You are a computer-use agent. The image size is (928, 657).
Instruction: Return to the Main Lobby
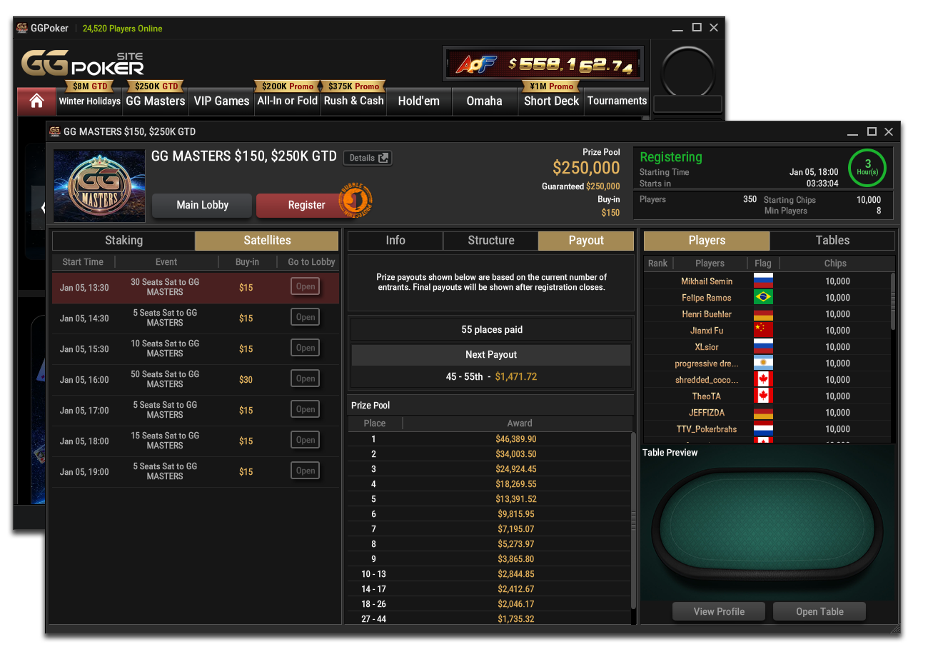click(202, 205)
